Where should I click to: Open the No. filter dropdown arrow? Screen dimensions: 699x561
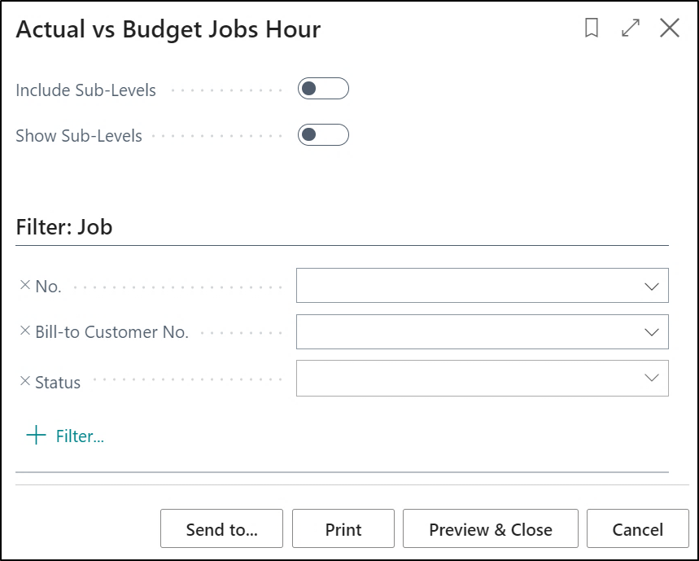[651, 287]
